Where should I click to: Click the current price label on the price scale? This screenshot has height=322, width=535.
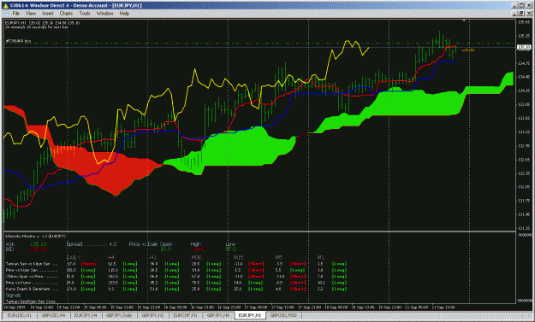click(x=524, y=47)
